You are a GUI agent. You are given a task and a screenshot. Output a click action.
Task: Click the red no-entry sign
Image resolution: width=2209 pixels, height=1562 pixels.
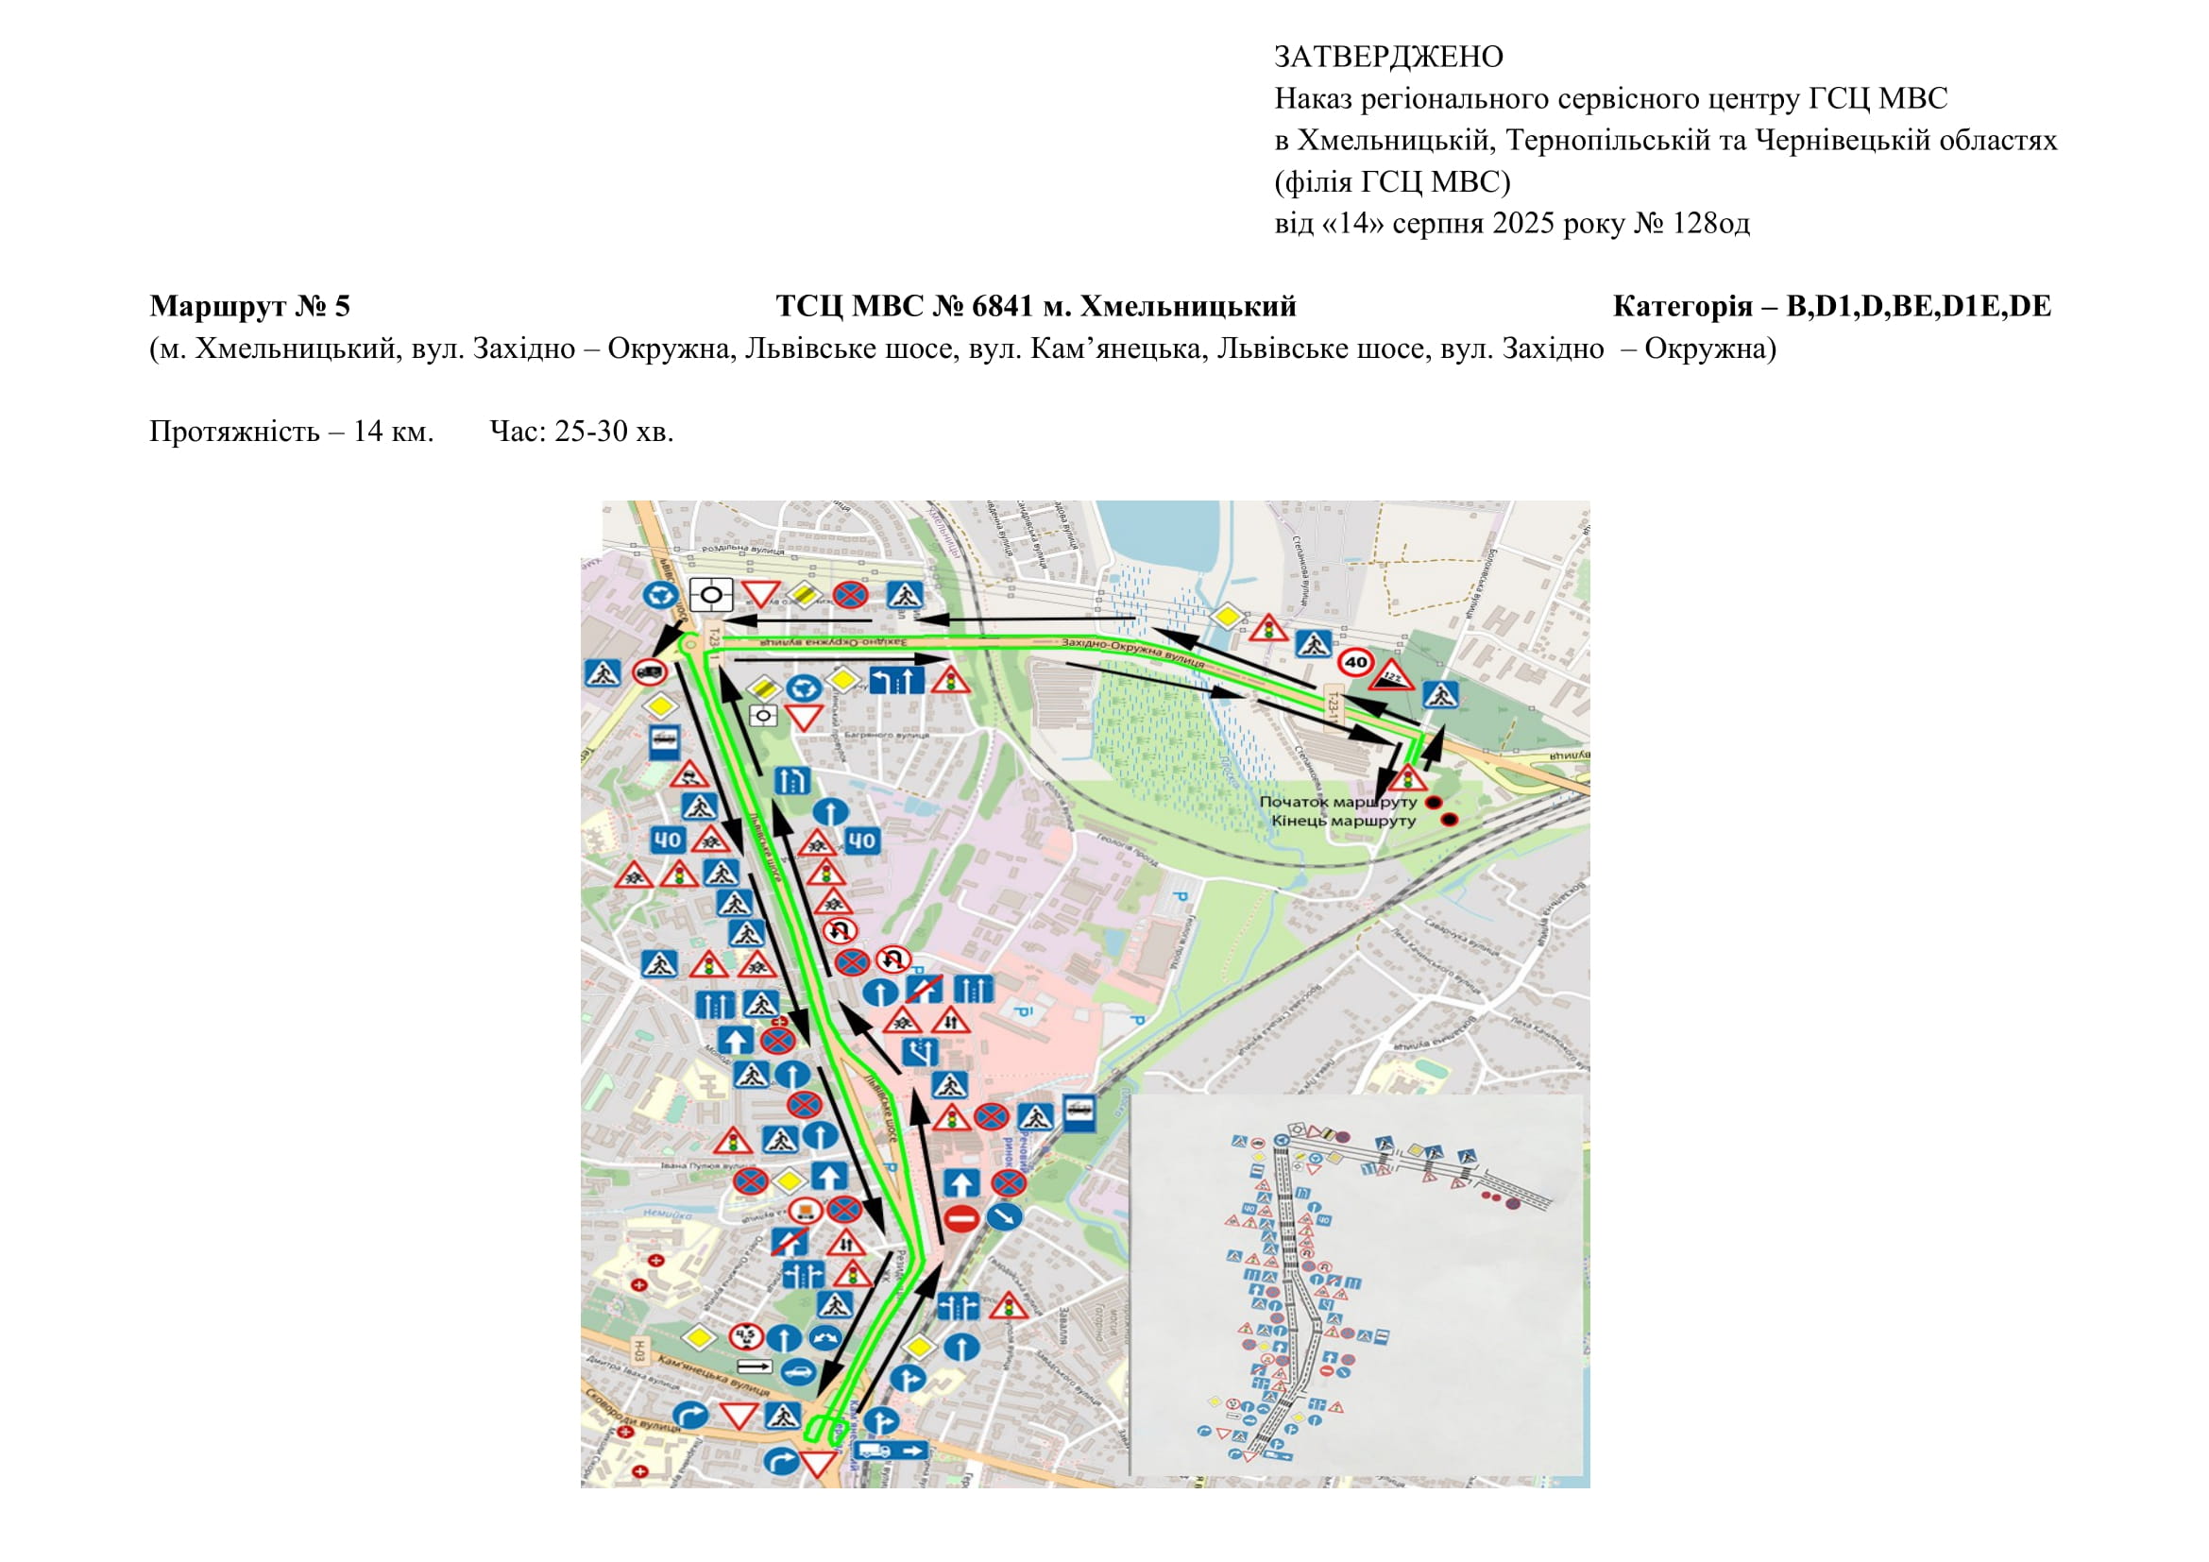pos(961,1218)
